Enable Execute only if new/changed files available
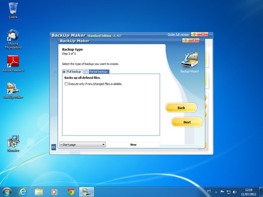The image size is (263, 197). click(x=66, y=84)
